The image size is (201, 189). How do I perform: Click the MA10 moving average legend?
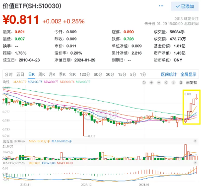point(35,82)
